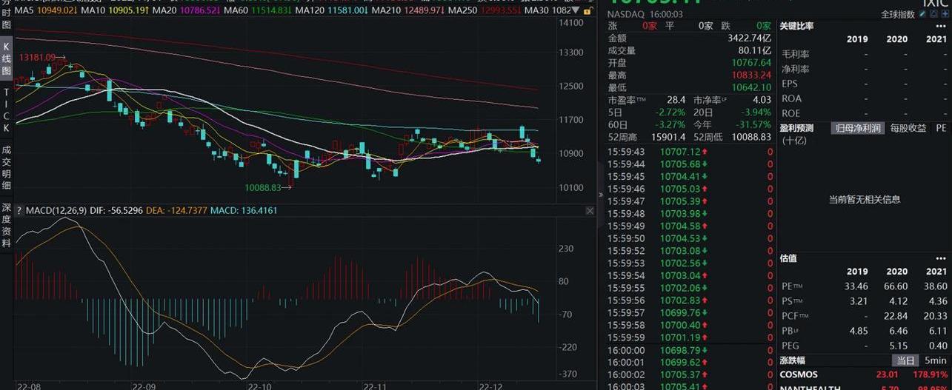Close the MACD indicator panel
This screenshot has width=952, height=390.
click(590, 211)
